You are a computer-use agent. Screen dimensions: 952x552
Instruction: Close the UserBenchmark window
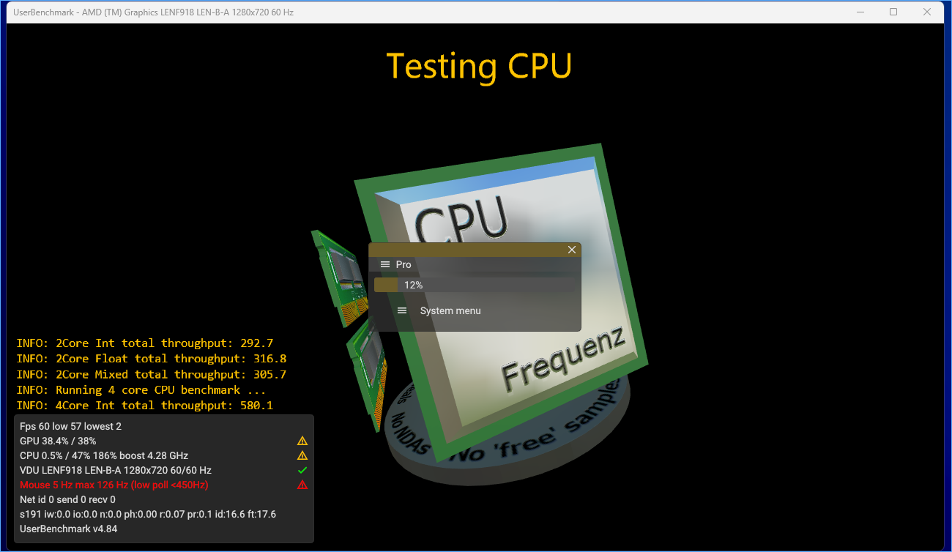click(x=928, y=12)
